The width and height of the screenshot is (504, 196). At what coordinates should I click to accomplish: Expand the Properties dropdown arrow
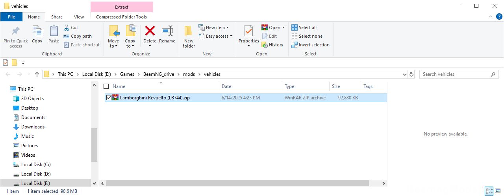click(x=248, y=46)
